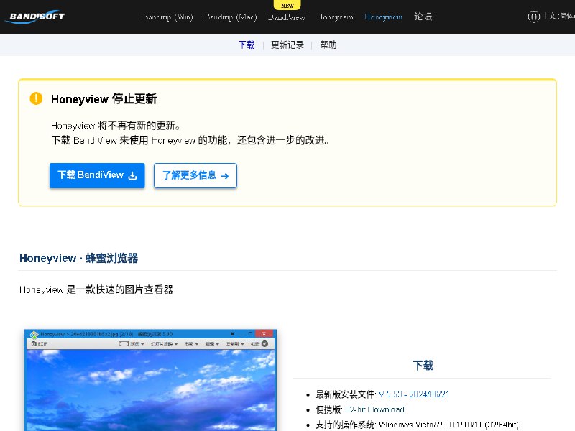Open the 中文(简体) language selector
This screenshot has height=431, width=575.
(553, 17)
